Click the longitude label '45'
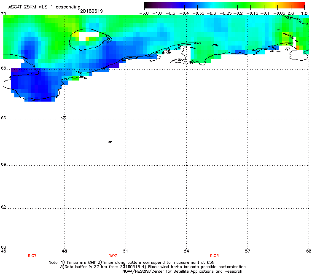 tap(3, 251)
